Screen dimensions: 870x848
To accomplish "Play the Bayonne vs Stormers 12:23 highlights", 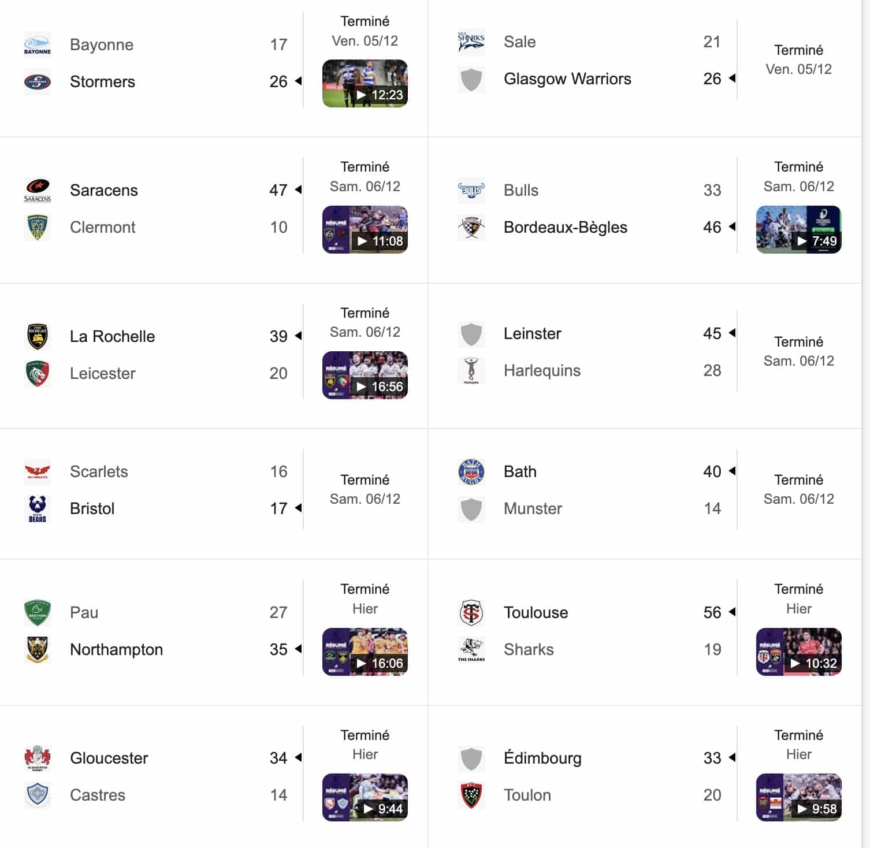I will 365,84.
